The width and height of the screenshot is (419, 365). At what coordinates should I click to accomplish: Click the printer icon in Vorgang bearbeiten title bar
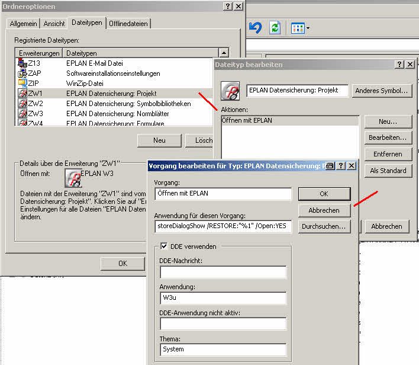(330, 166)
